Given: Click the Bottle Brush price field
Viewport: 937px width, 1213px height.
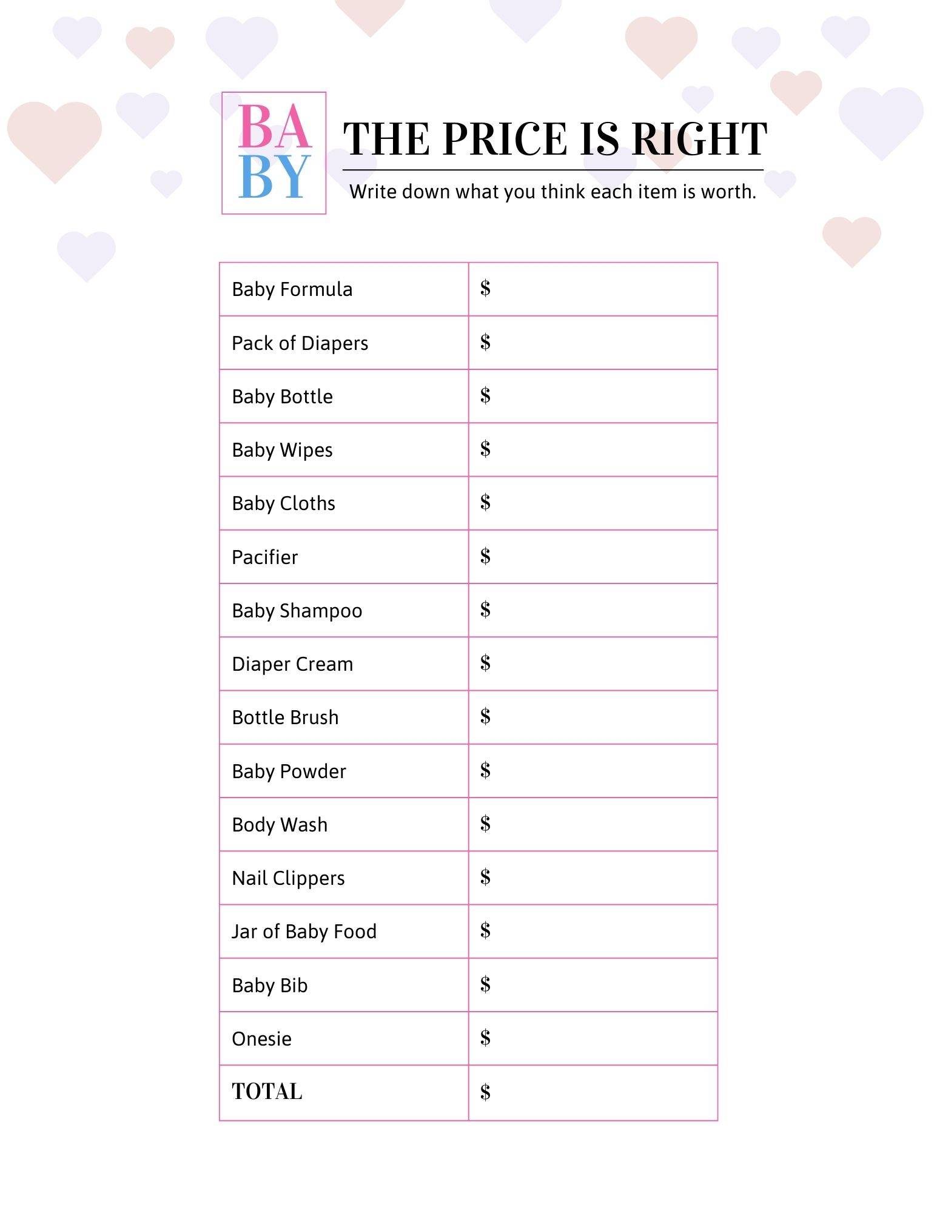Looking at the screenshot, I should 593,717.
